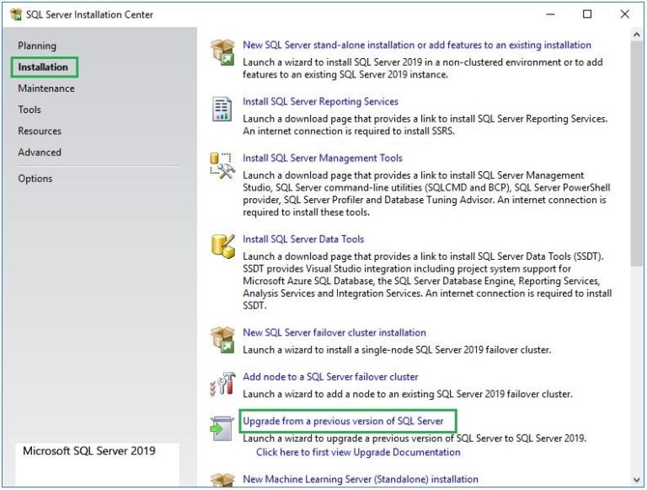This screenshot has height=490, width=647.
Task: Open Install SQL Server Reporting Services link
Action: point(321,102)
